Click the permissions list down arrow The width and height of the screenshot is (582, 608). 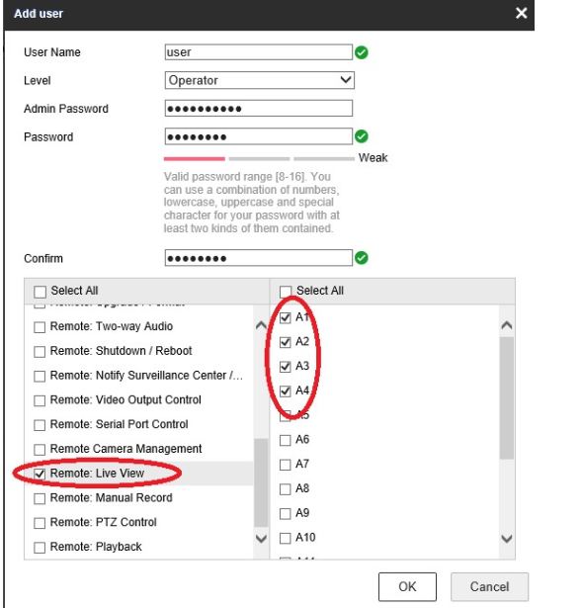[262, 538]
